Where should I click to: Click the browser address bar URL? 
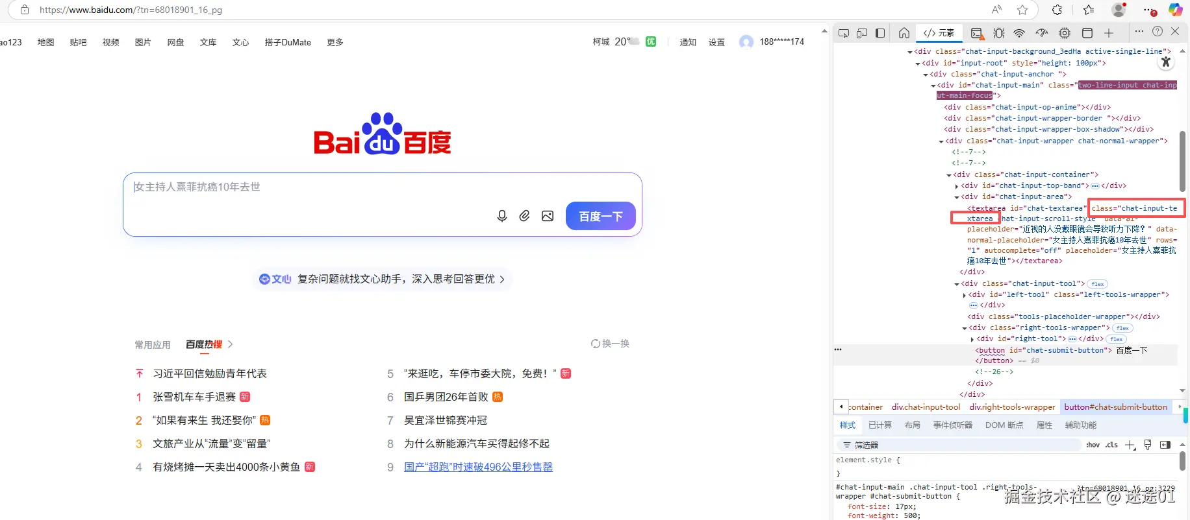pos(131,10)
